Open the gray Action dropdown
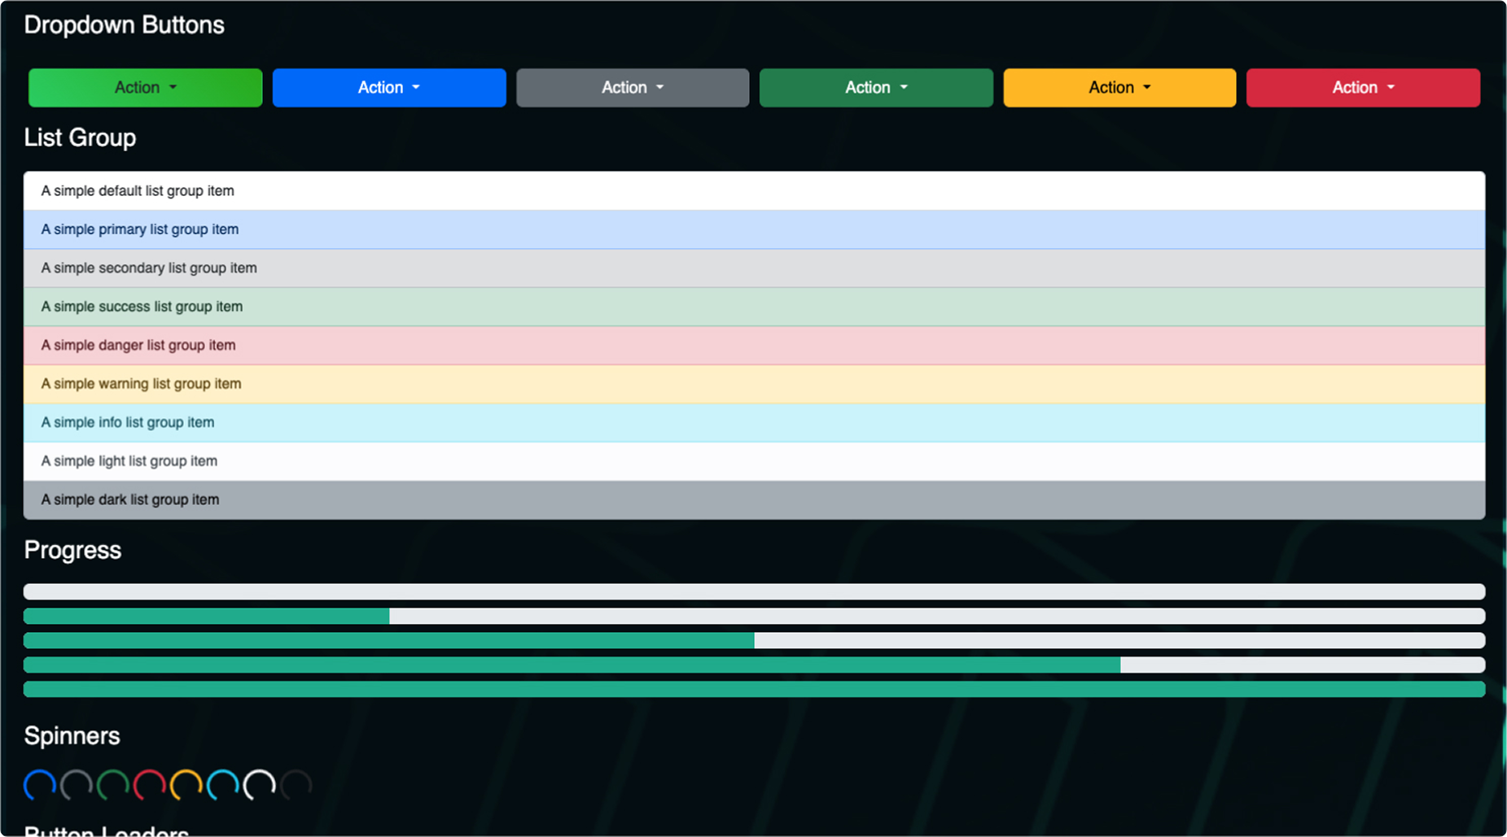This screenshot has height=837, width=1507. click(x=633, y=88)
